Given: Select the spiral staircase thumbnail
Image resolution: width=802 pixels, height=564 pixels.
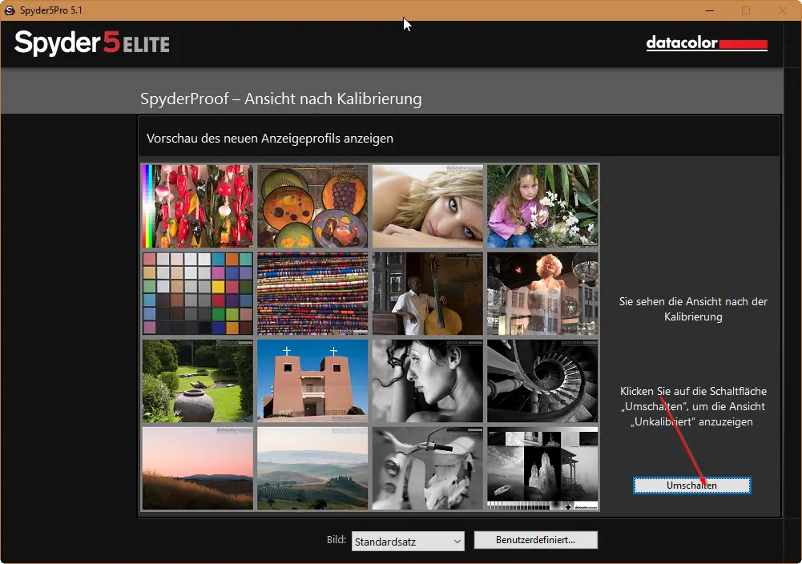Looking at the screenshot, I should pyautogui.click(x=542, y=381).
